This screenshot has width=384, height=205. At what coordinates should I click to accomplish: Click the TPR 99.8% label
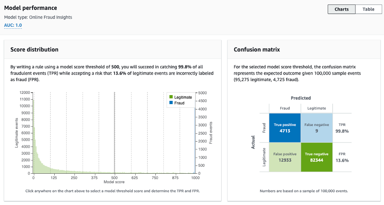coord(342,128)
